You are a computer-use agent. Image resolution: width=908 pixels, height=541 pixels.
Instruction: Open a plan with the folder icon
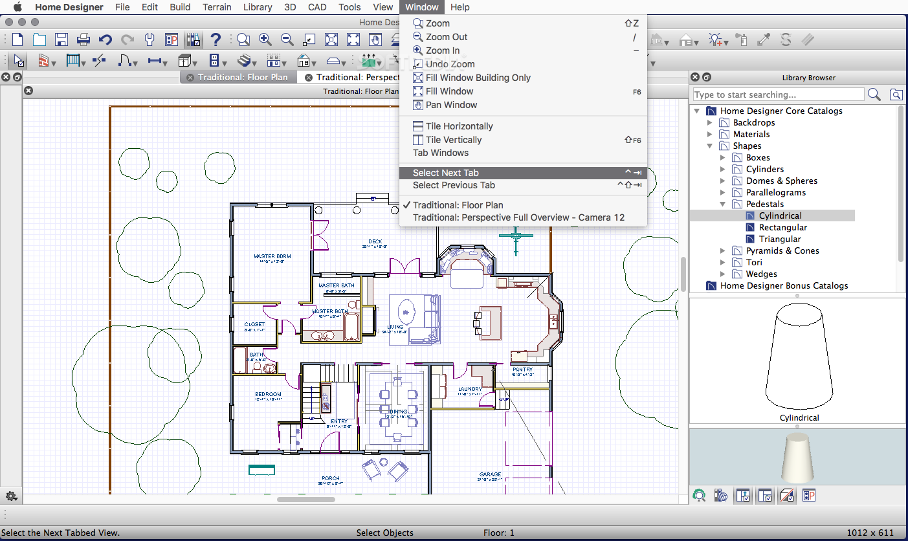(39, 39)
